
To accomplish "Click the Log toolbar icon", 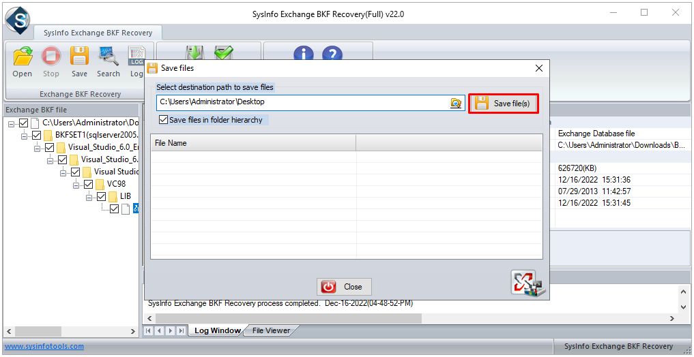I will click(136, 57).
